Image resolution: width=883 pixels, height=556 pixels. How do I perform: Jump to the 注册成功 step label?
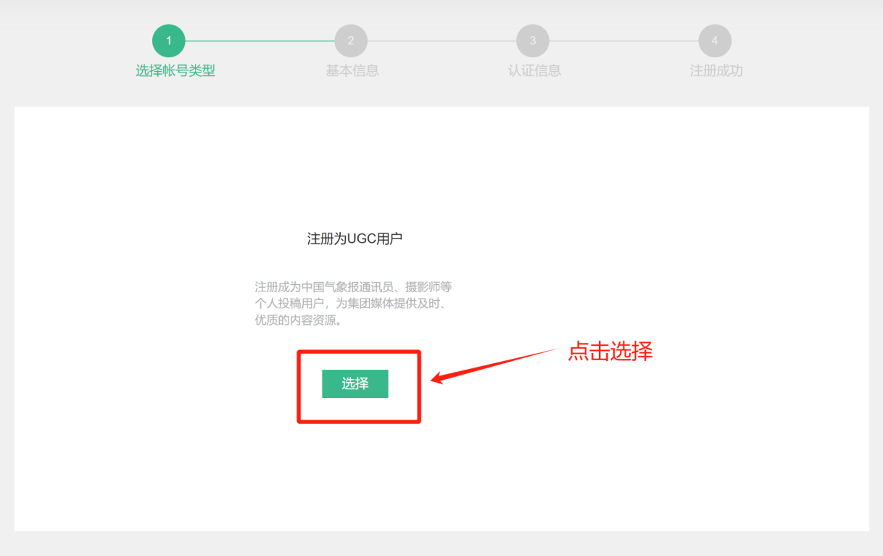(716, 70)
